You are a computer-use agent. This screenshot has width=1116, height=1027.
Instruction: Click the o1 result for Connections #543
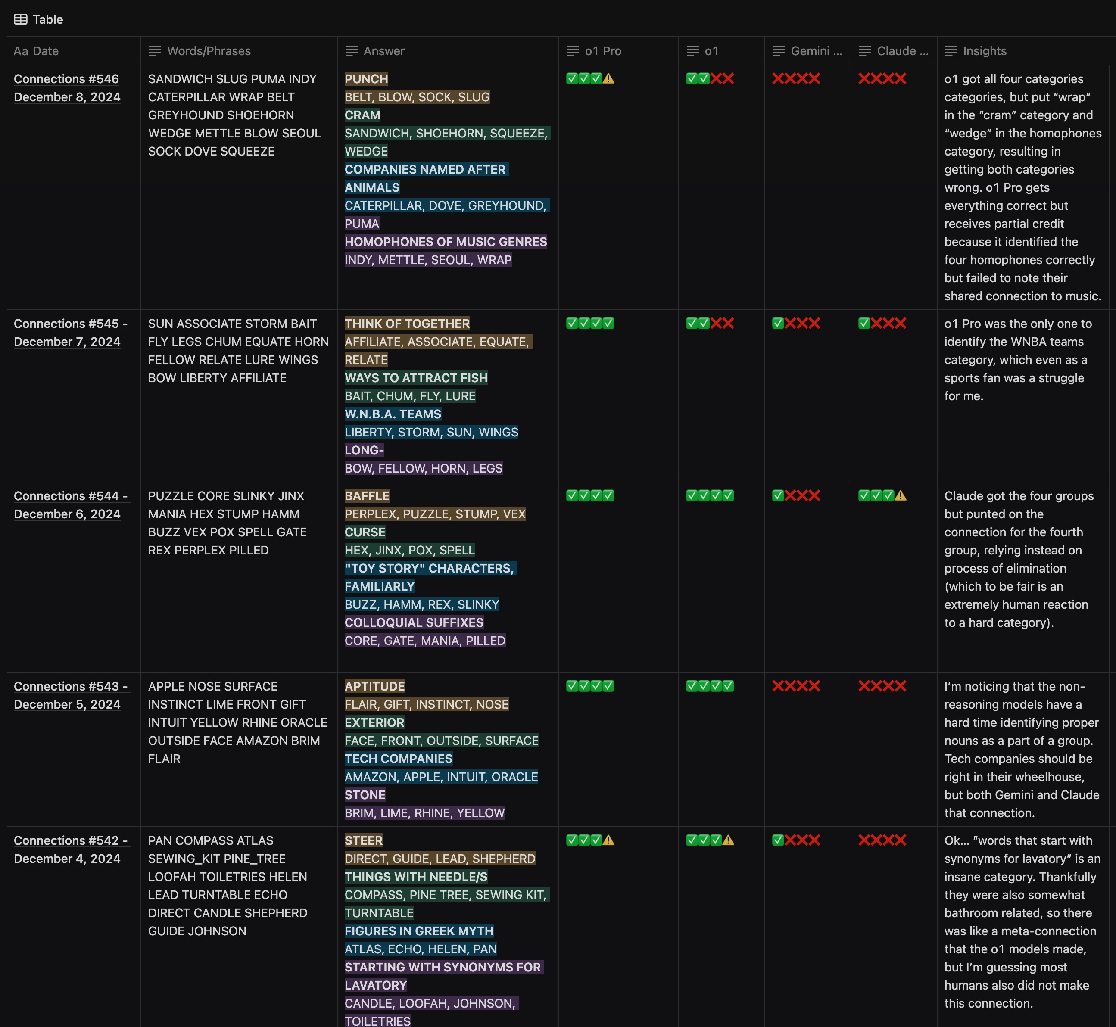coord(710,686)
